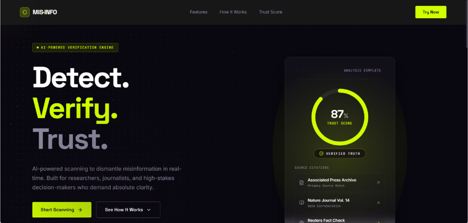Click the 87% trust score progress ring
468x223 pixels.
340,117
